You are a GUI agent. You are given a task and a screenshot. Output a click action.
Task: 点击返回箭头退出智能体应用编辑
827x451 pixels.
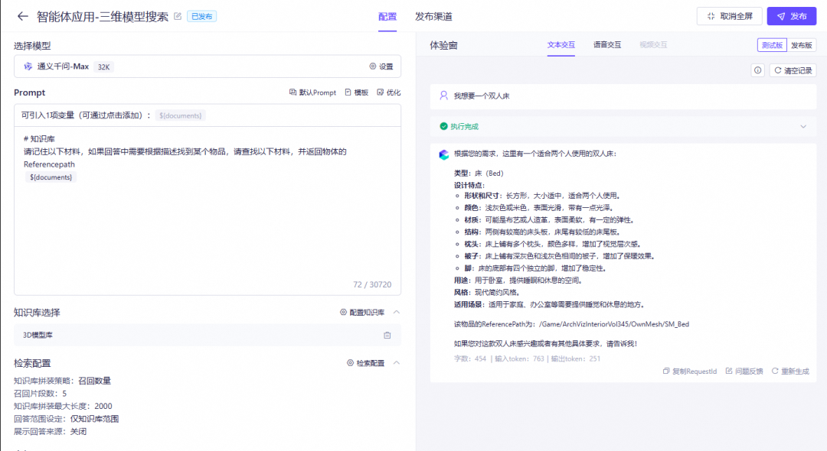click(21, 15)
